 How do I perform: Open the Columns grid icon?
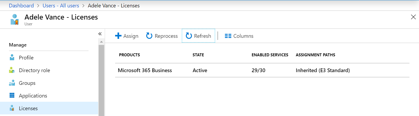[228, 36]
